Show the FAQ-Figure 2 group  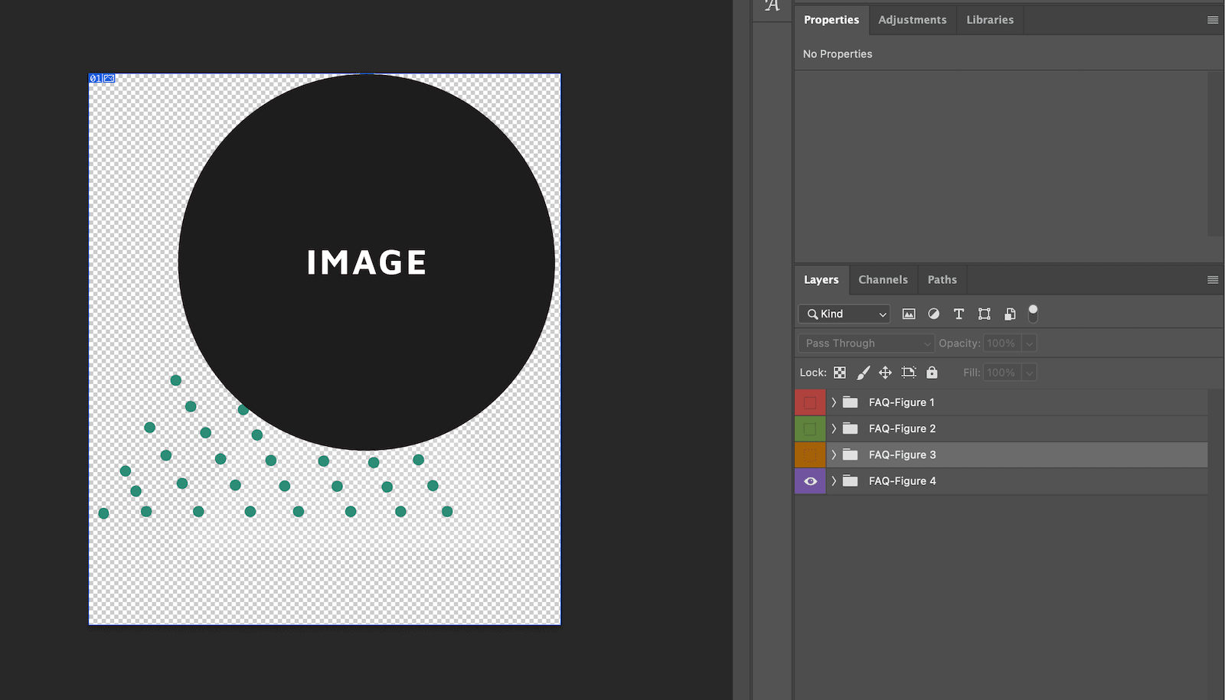pyautogui.click(x=810, y=428)
